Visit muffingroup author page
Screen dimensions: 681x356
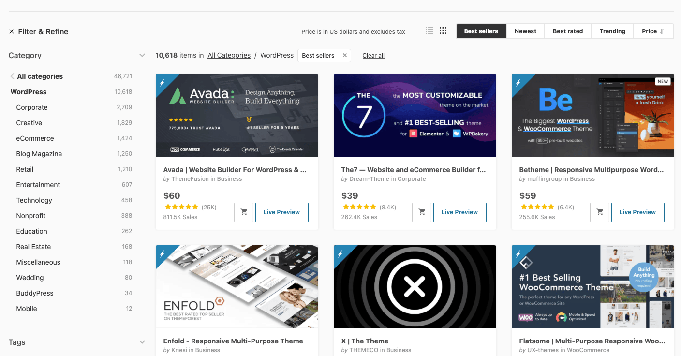coord(544,179)
